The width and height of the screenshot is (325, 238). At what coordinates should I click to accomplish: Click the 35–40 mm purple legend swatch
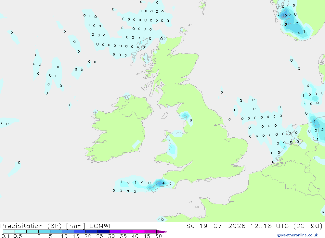[x=127, y=232]
